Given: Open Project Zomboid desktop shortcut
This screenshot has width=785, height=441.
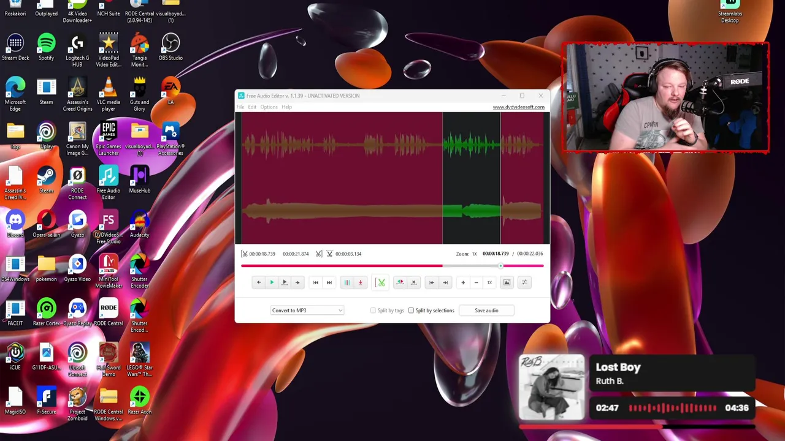Looking at the screenshot, I should point(77,404).
